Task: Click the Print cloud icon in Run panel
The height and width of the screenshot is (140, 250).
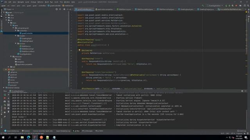Action: (x=9, y=108)
